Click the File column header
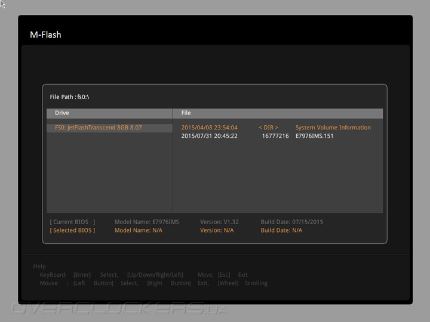This screenshot has height=322, width=430. pos(278,113)
